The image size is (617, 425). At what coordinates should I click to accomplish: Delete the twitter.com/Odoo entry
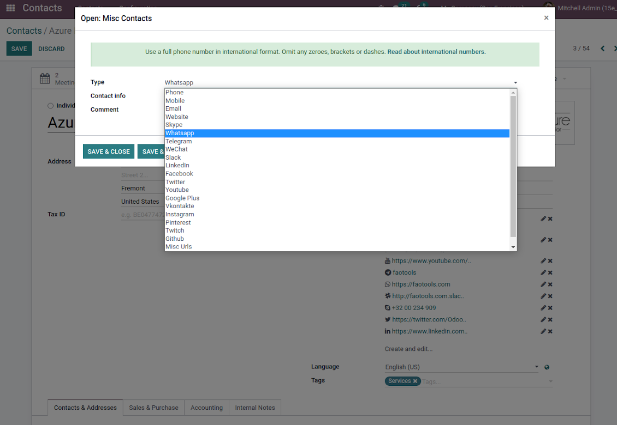point(550,320)
